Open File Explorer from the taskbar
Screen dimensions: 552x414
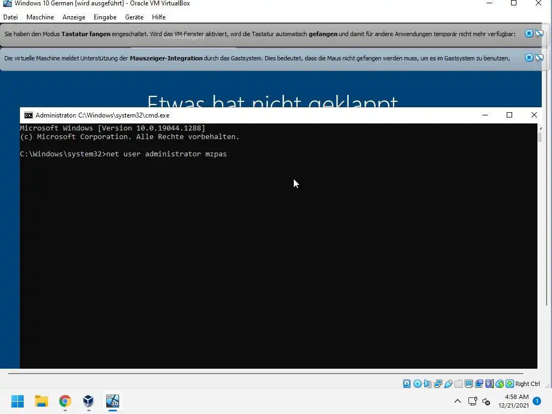(41, 401)
